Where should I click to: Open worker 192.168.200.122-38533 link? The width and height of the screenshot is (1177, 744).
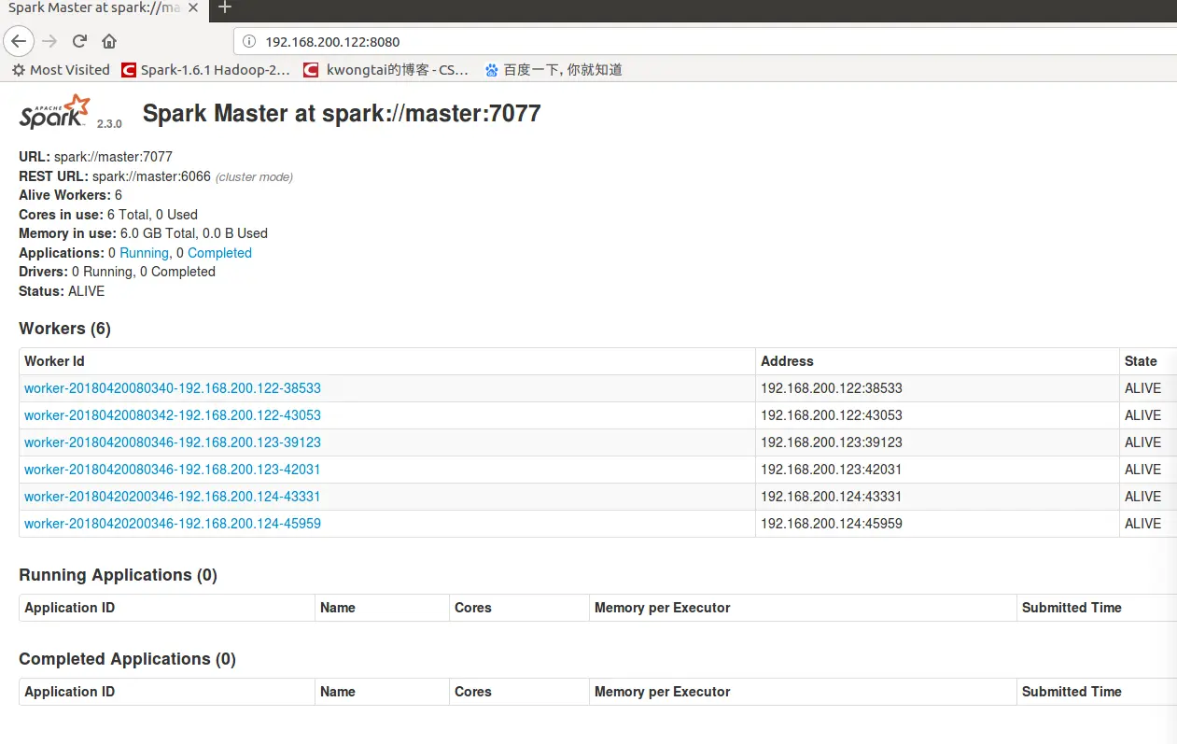pos(173,388)
